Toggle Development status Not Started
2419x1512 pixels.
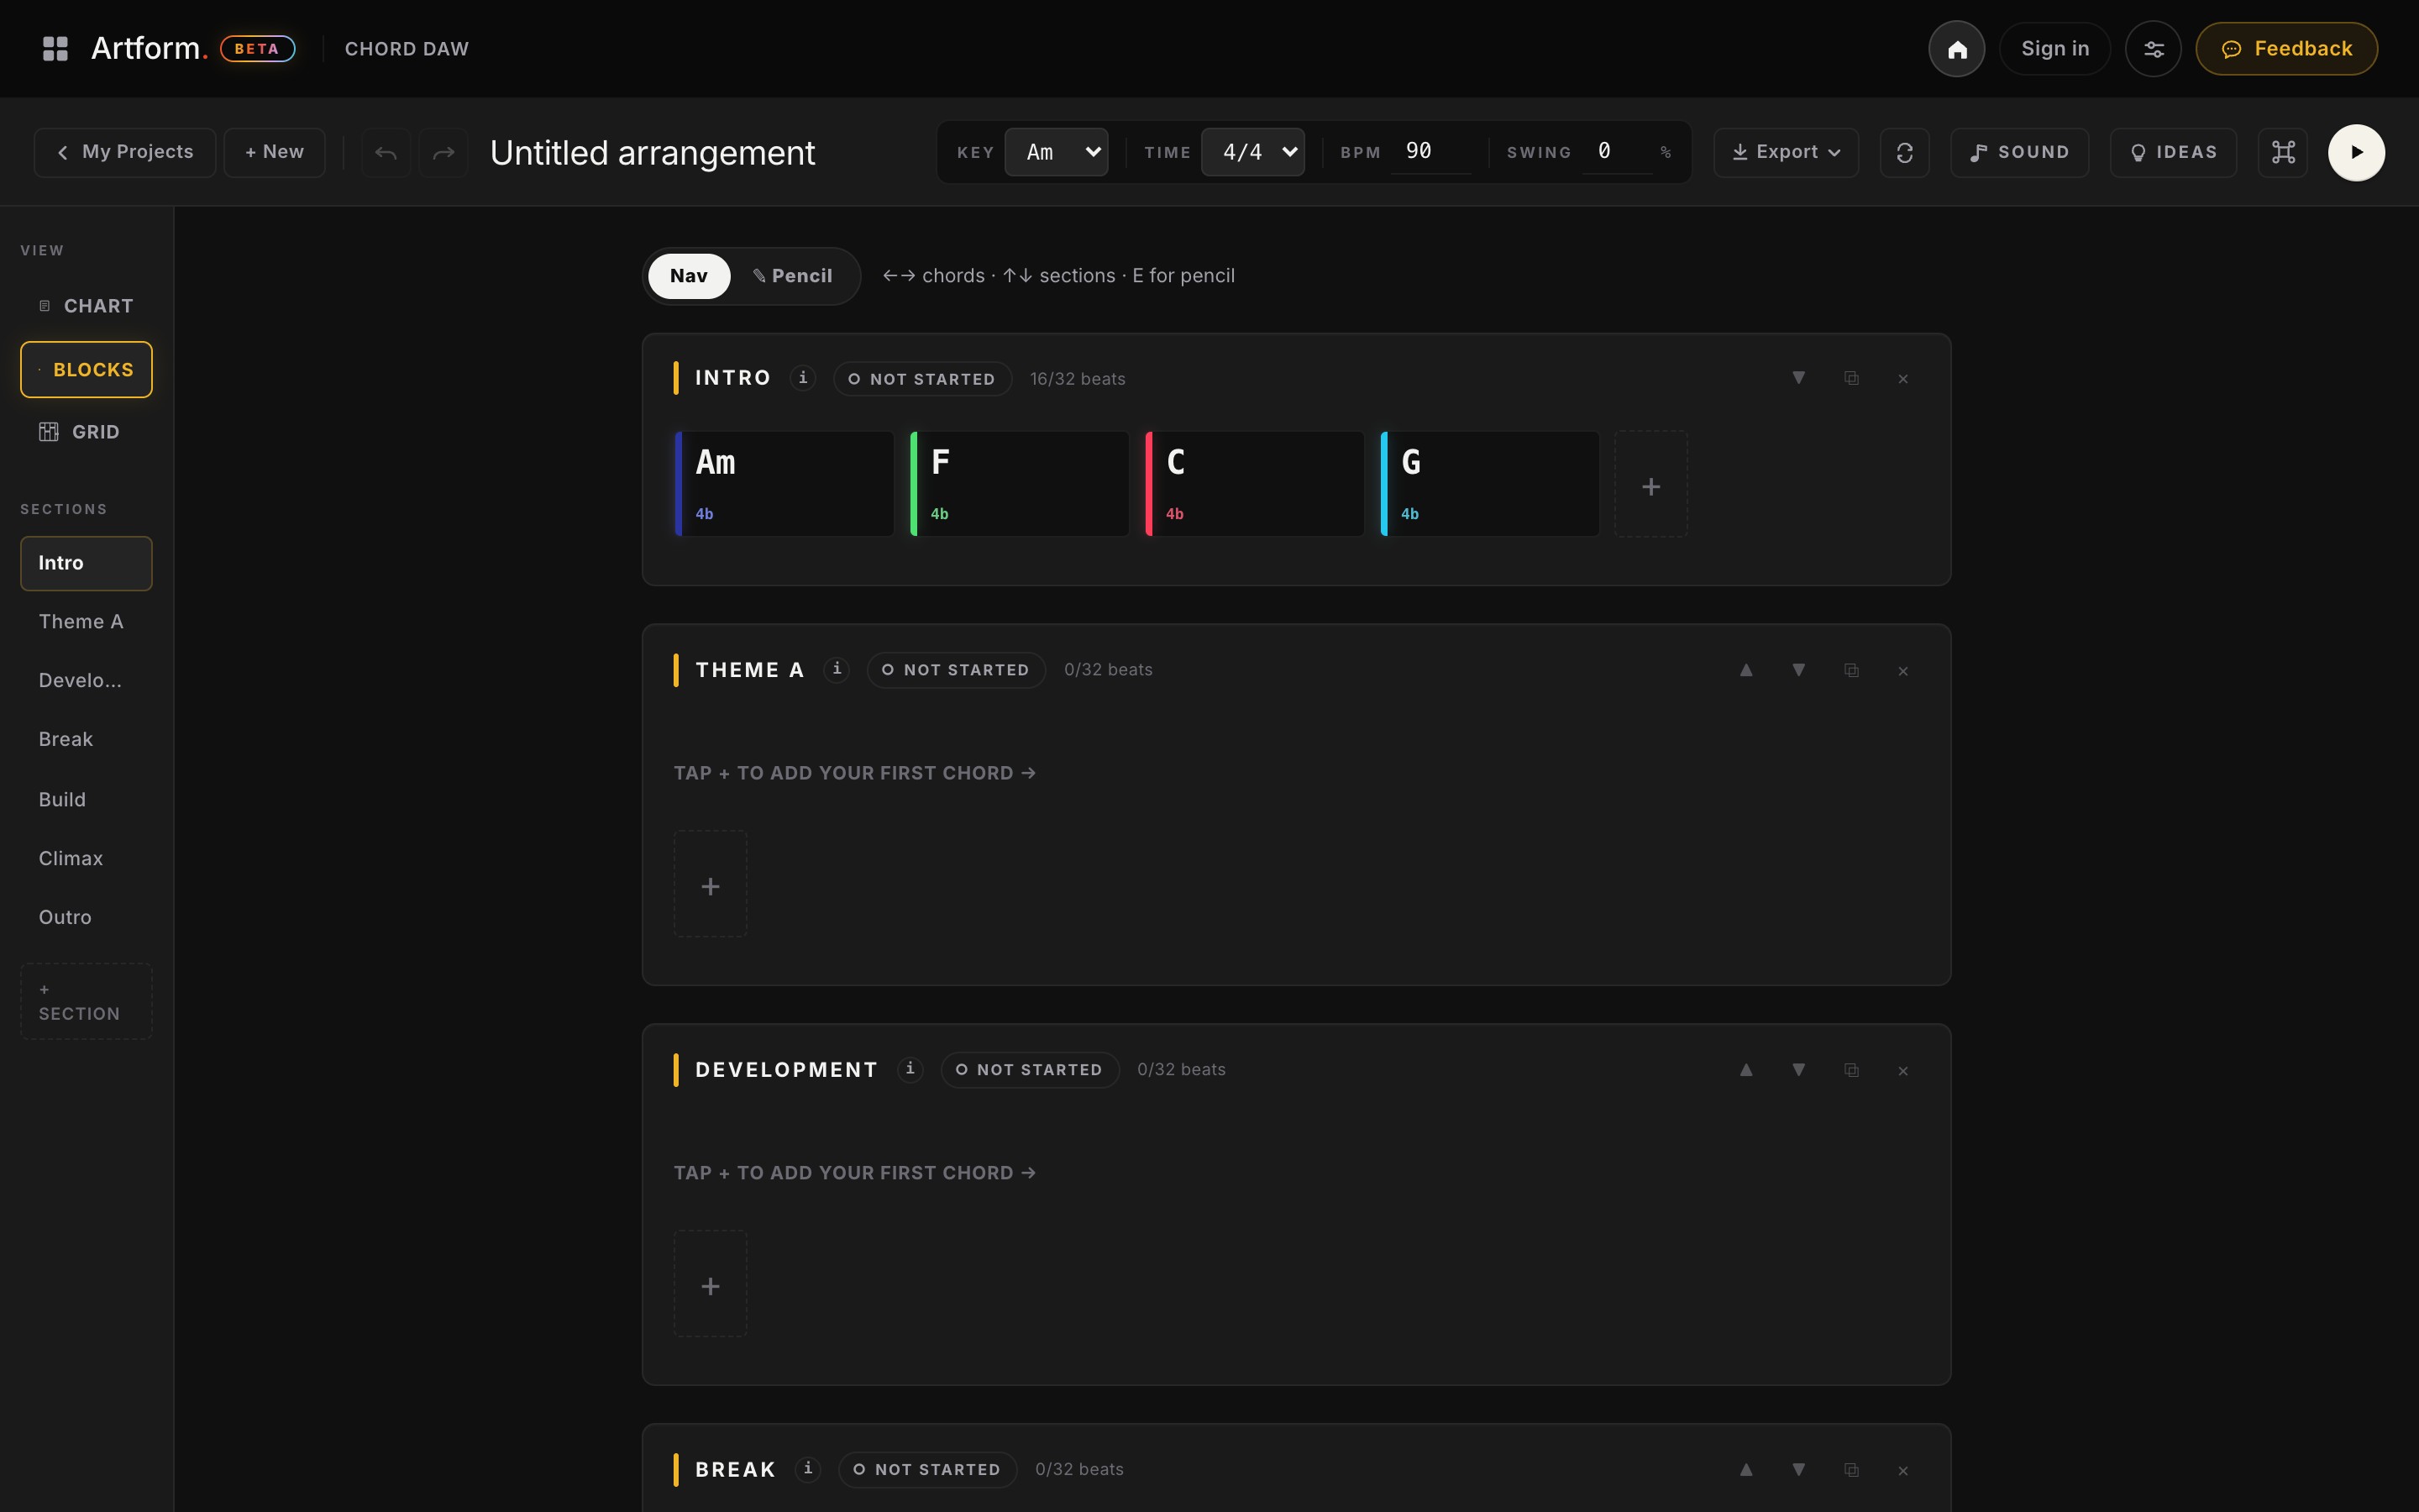[x=1030, y=1070]
